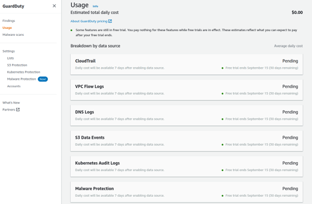Open Malware Protection settings
The image size is (312, 204).
21,79
